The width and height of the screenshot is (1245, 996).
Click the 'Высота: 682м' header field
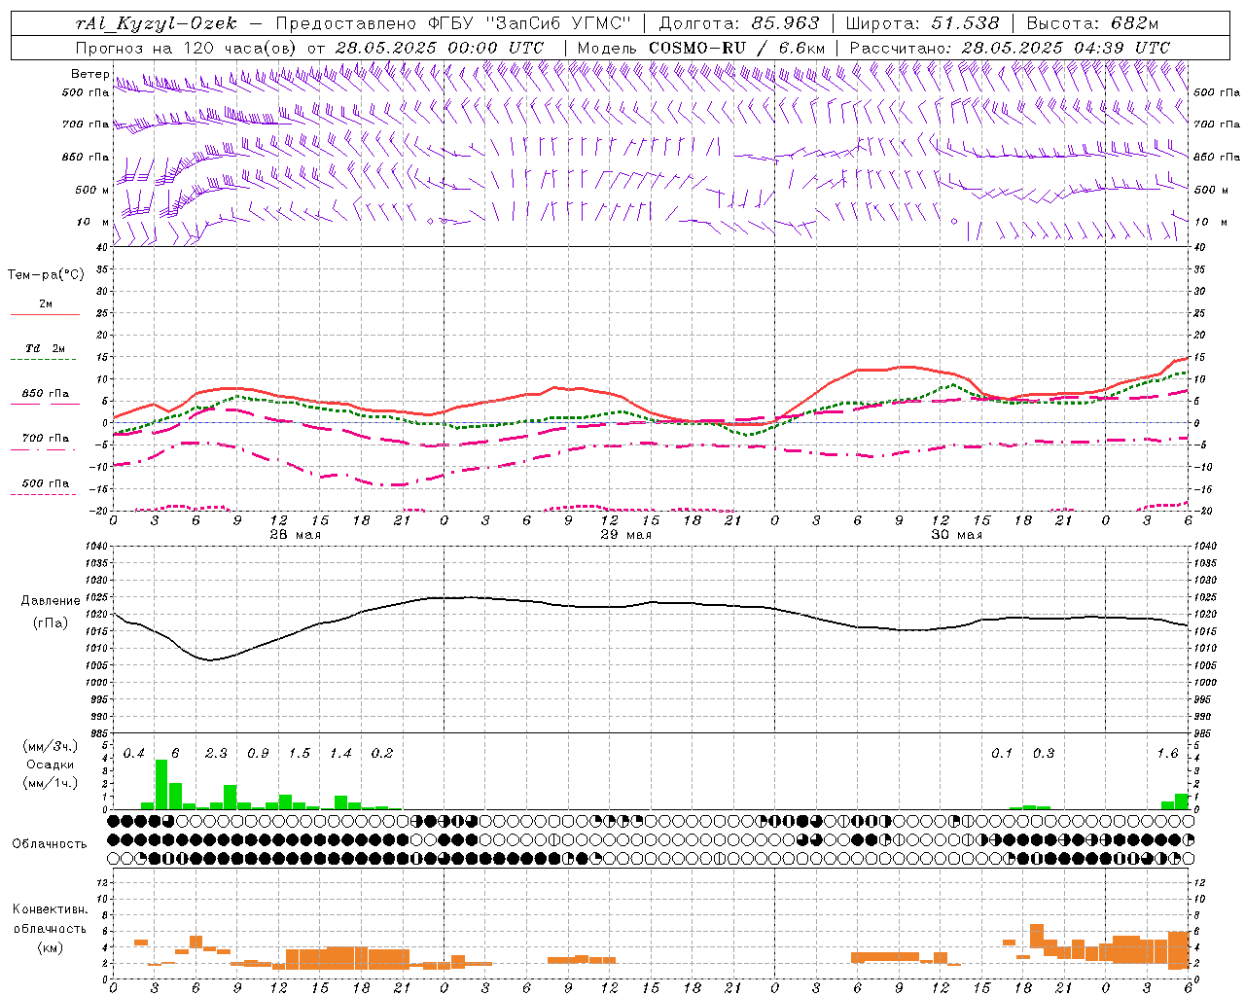point(1092,23)
